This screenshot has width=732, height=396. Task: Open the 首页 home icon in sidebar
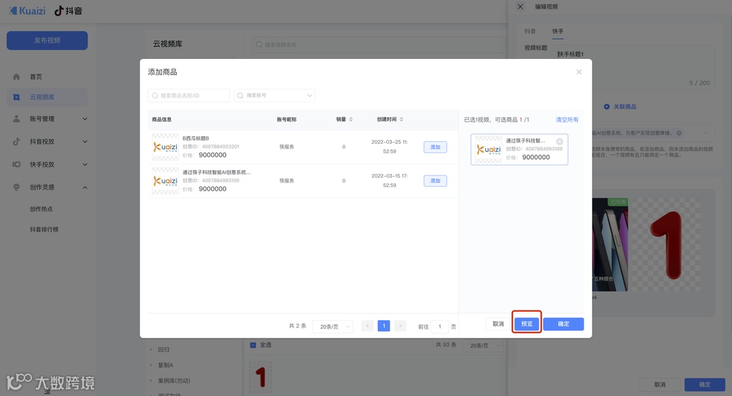pos(15,76)
